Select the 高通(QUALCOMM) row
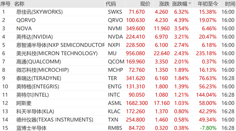236x131 pixels. (118, 61)
